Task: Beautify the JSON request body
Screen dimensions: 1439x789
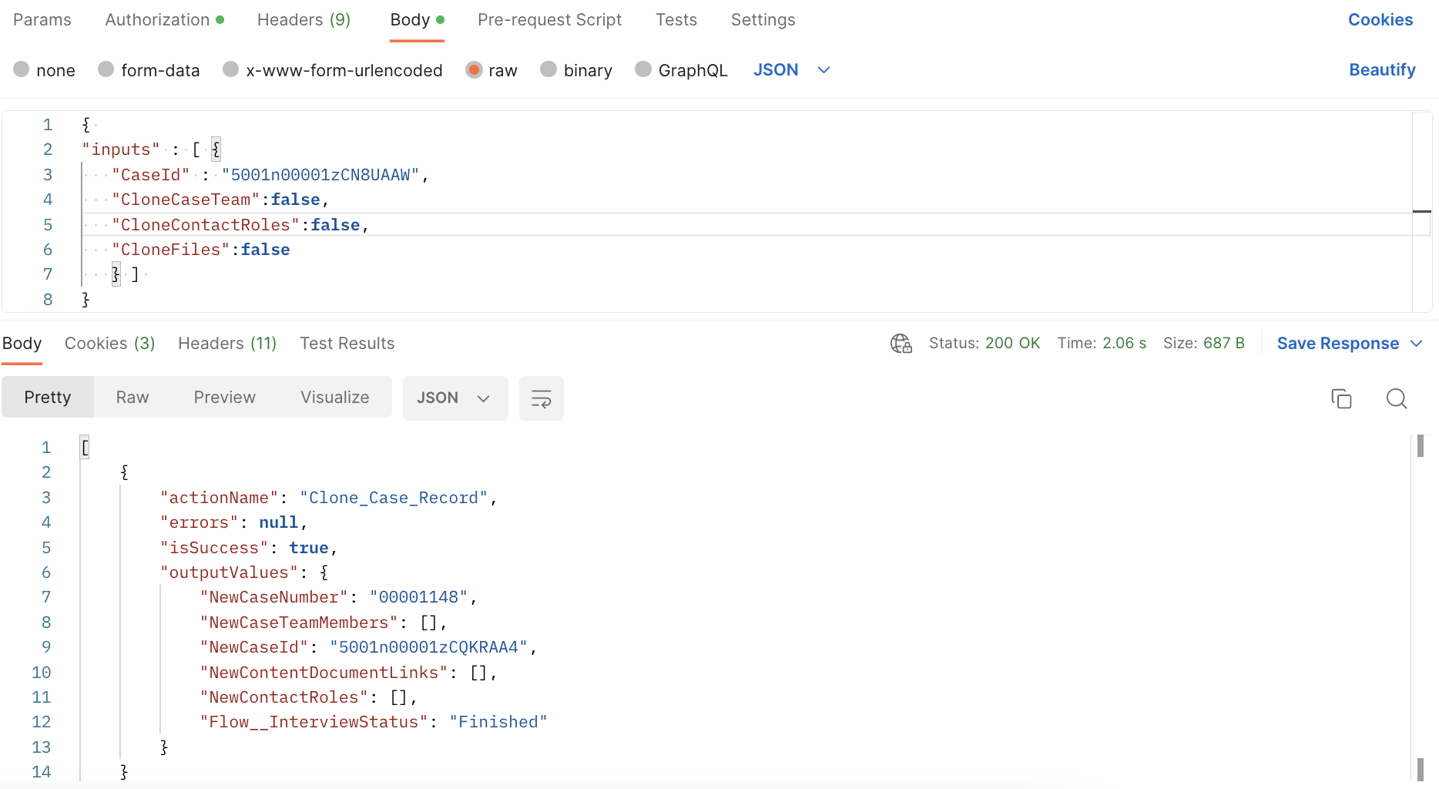Action: pos(1382,69)
